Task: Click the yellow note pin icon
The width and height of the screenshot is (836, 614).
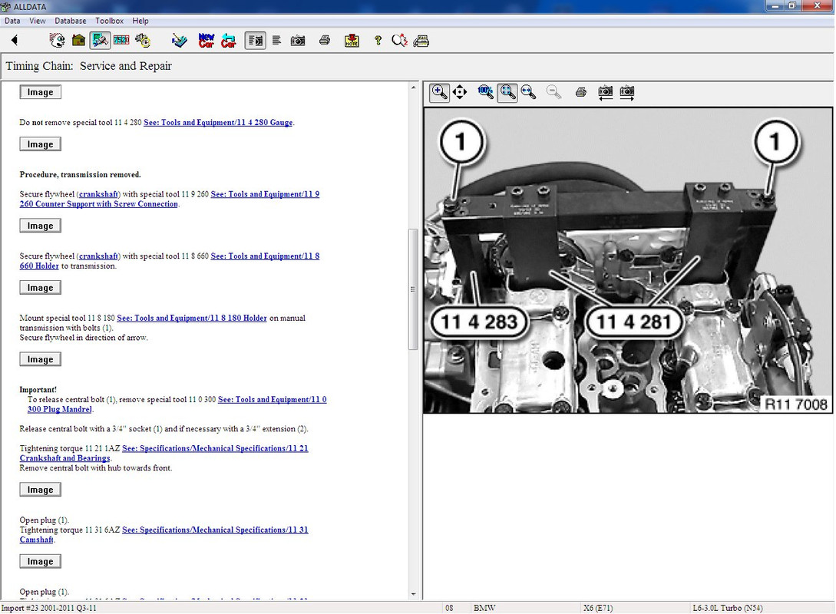Action: pyautogui.click(x=352, y=41)
